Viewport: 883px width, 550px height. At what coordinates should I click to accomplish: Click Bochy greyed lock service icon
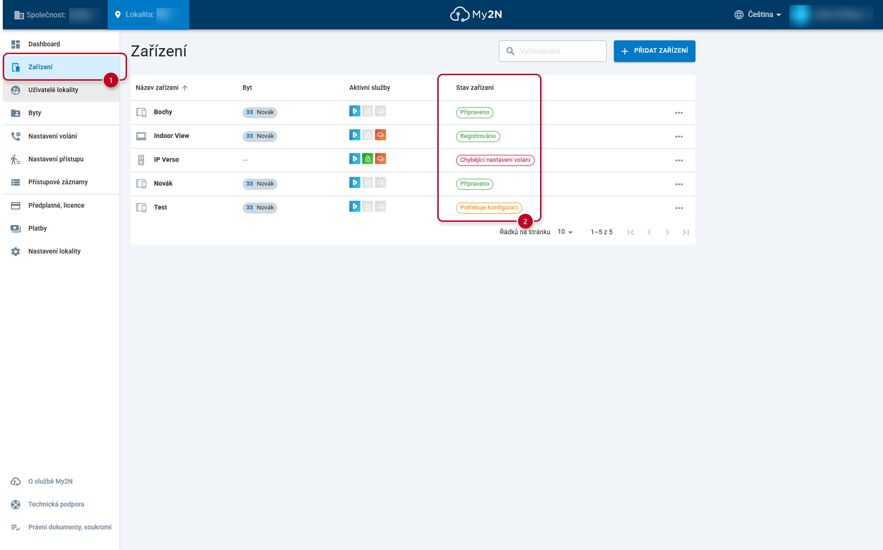point(368,111)
